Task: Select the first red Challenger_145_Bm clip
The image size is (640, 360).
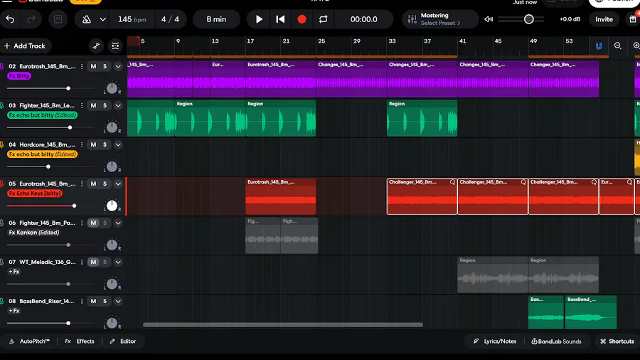Action: pos(422,196)
